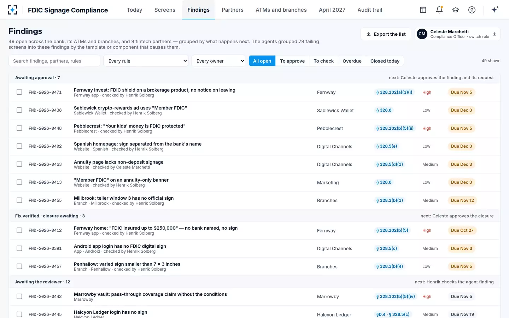This screenshot has width=509, height=318.
Task: Open the layout panel icon in header
Action: (x=423, y=10)
